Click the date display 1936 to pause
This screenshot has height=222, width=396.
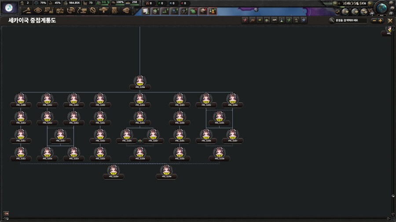point(354,3)
